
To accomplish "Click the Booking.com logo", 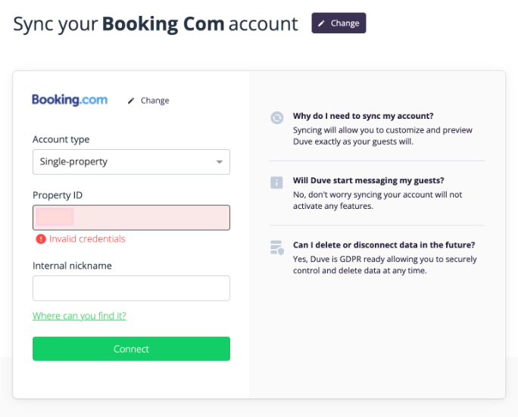I will [70, 100].
